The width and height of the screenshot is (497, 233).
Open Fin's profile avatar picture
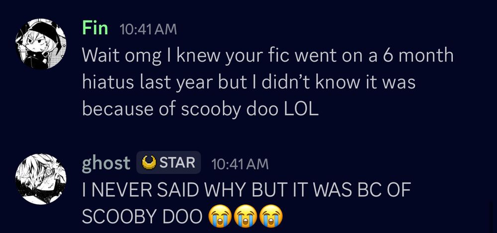point(41,44)
